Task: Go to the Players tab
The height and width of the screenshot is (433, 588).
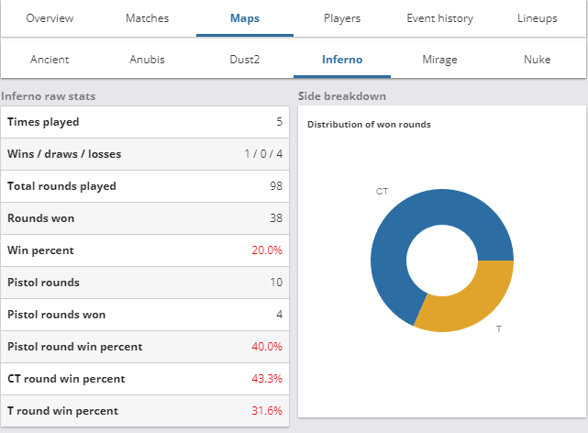Action: click(342, 18)
